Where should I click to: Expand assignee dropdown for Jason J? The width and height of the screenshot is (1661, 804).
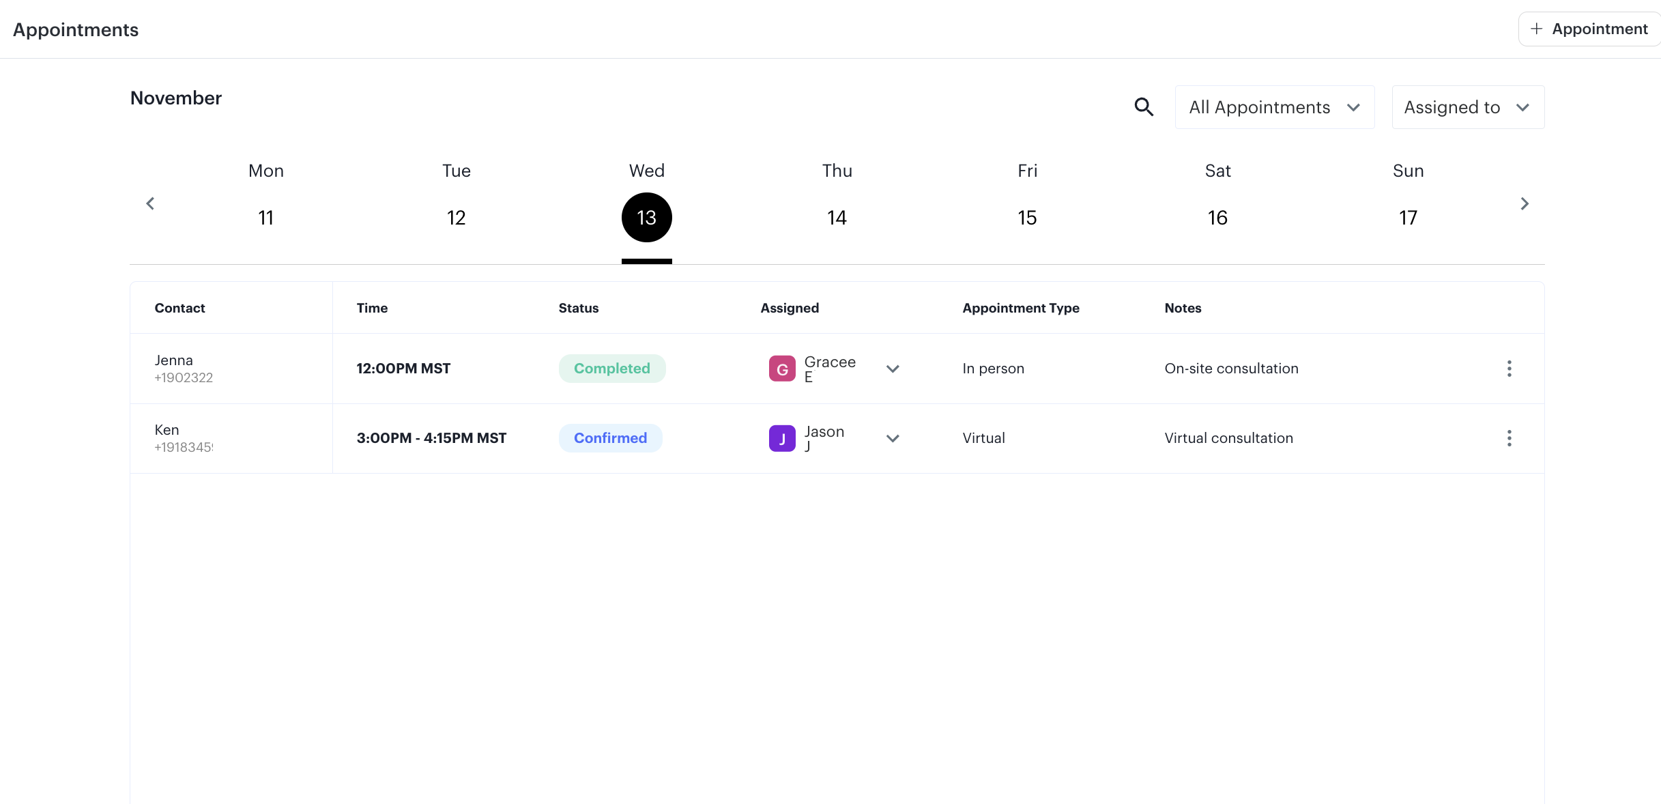pos(893,438)
